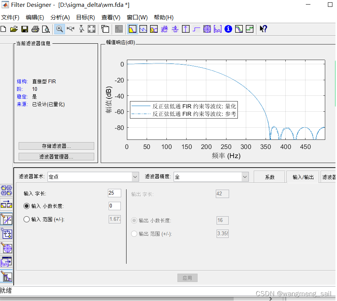
Task: Click the Zoom In magnifier toolbar icon
Action: (60, 29)
